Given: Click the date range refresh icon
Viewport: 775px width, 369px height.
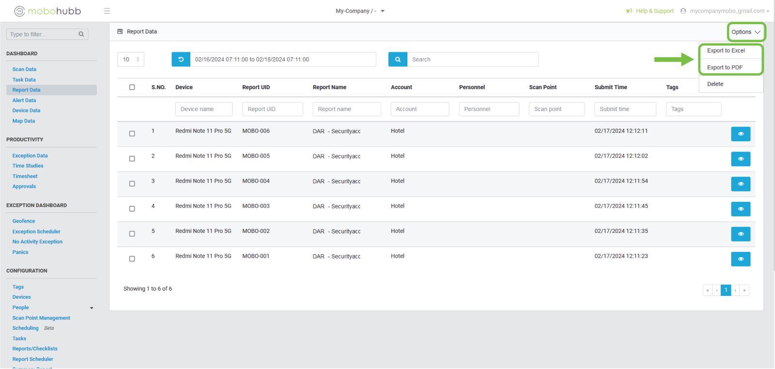Looking at the screenshot, I should pyautogui.click(x=181, y=60).
